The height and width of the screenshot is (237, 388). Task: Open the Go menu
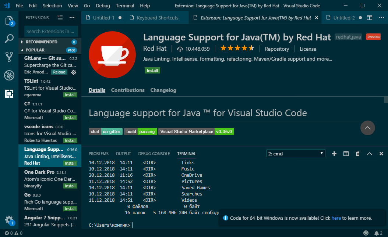(x=87, y=6)
